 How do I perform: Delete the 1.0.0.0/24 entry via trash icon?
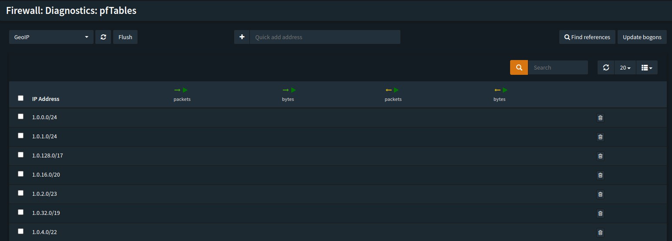click(600, 118)
